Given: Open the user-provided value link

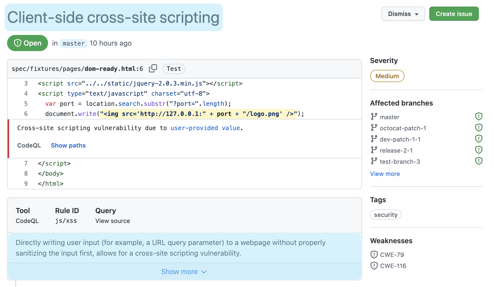Looking at the screenshot, I should click(205, 128).
